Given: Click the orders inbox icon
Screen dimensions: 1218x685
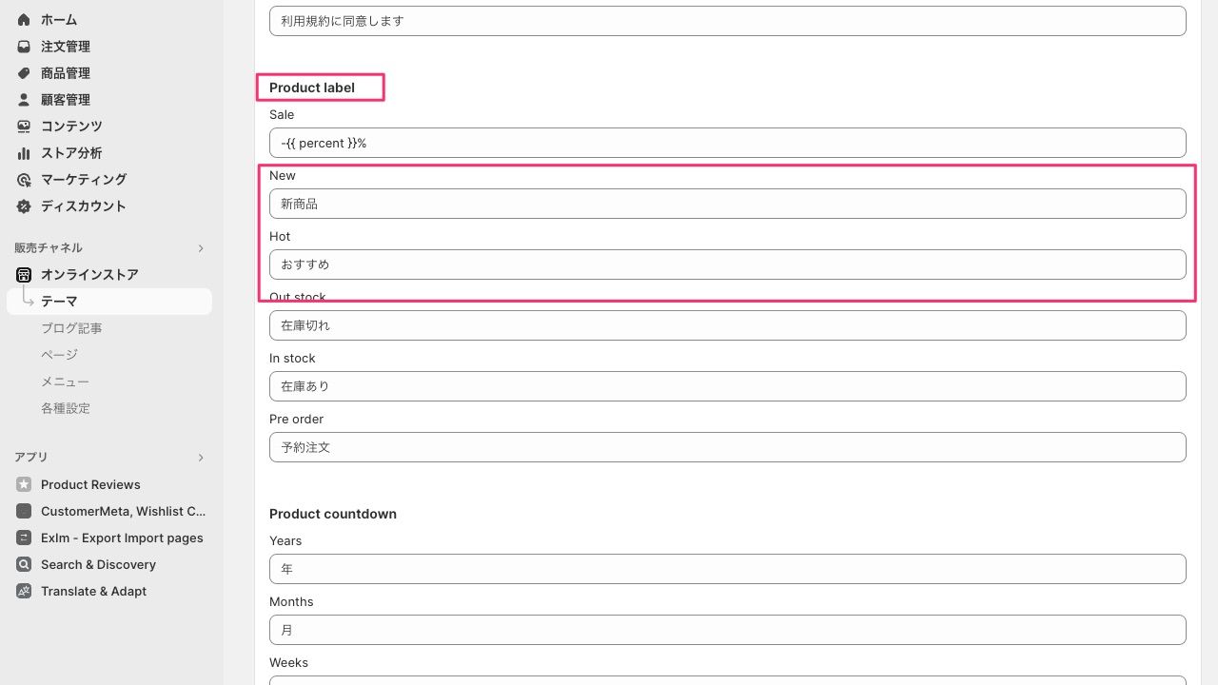Looking at the screenshot, I should point(24,47).
